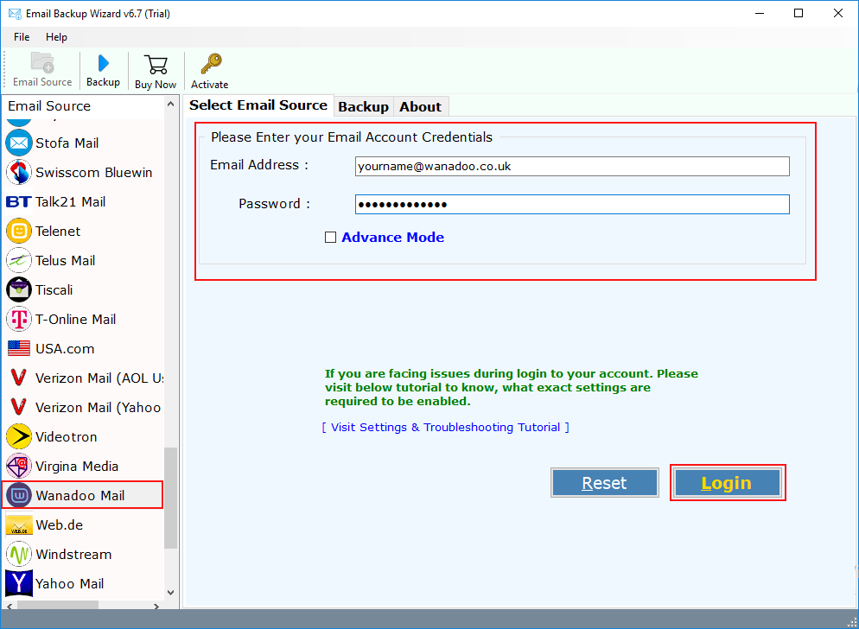The width and height of the screenshot is (859, 629).
Task: Enable the Advance Mode checkbox
Action: click(330, 238)
